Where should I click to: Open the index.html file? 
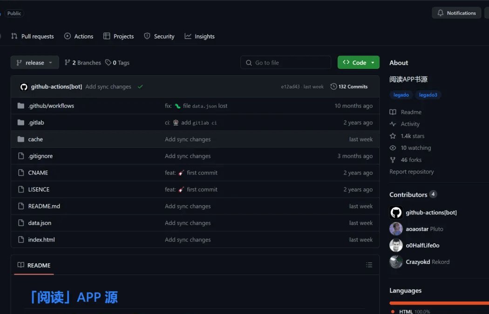point(41,240)
